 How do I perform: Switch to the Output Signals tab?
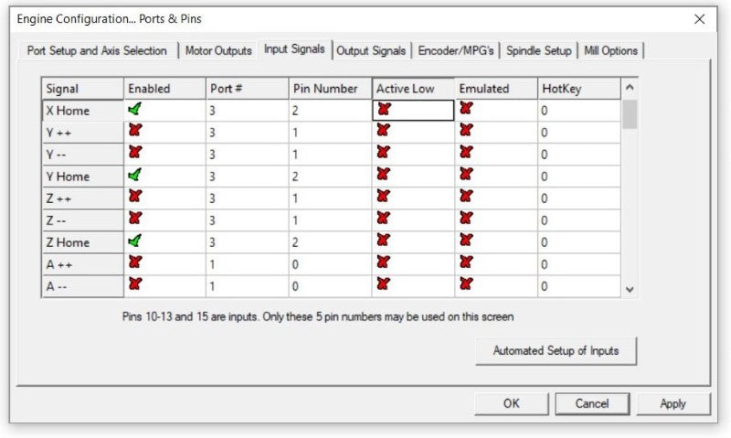371,51
